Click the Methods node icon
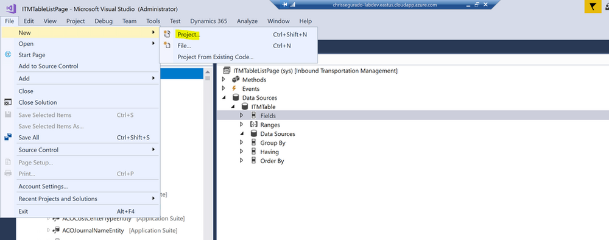This screenshot has height=240, width=609. click(235, 79)
